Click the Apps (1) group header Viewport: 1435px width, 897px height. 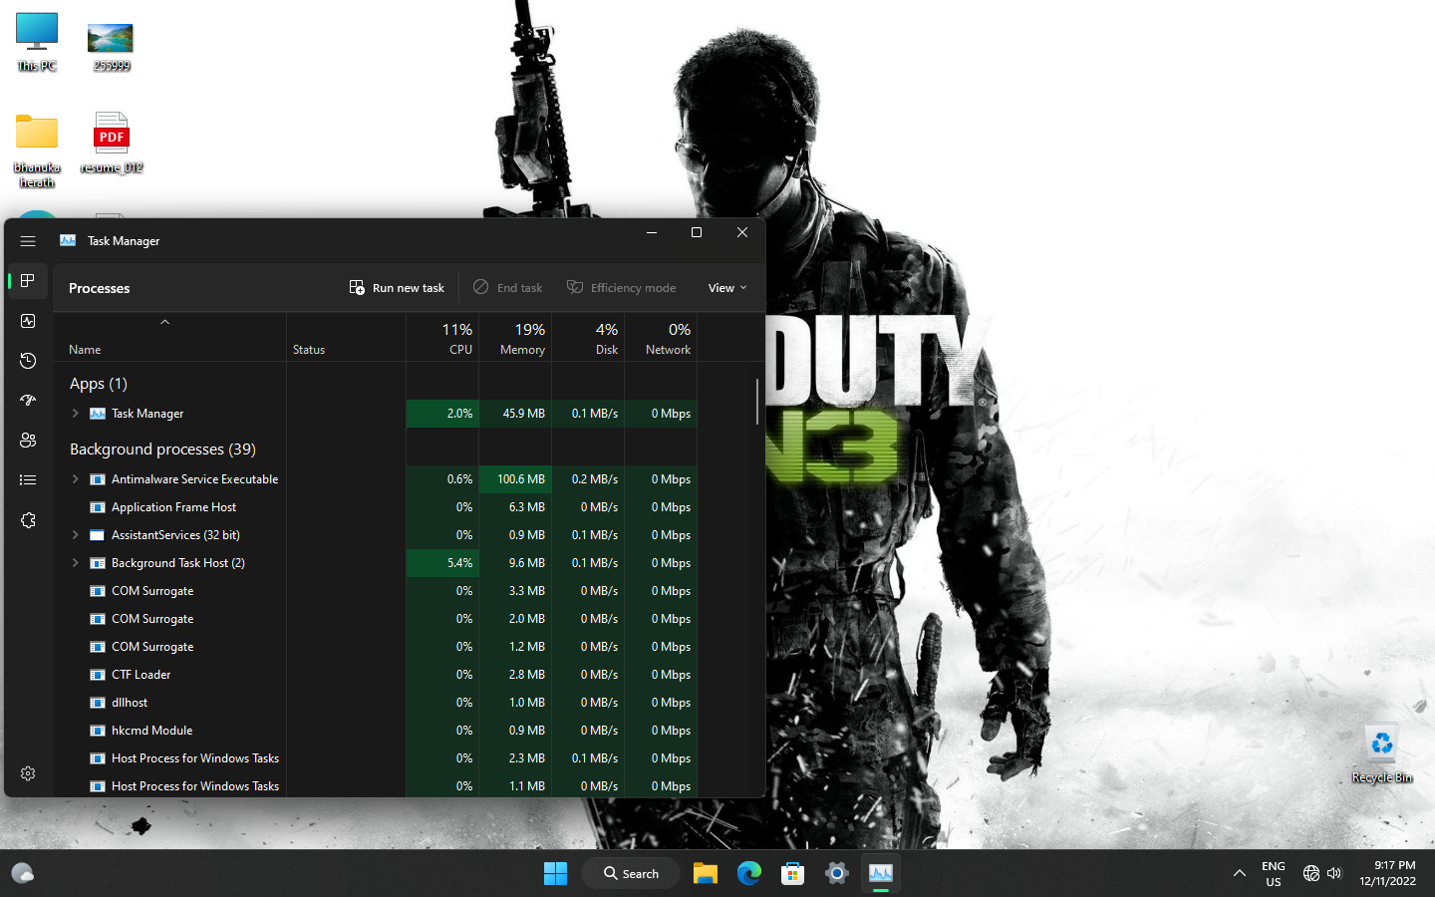99,384
